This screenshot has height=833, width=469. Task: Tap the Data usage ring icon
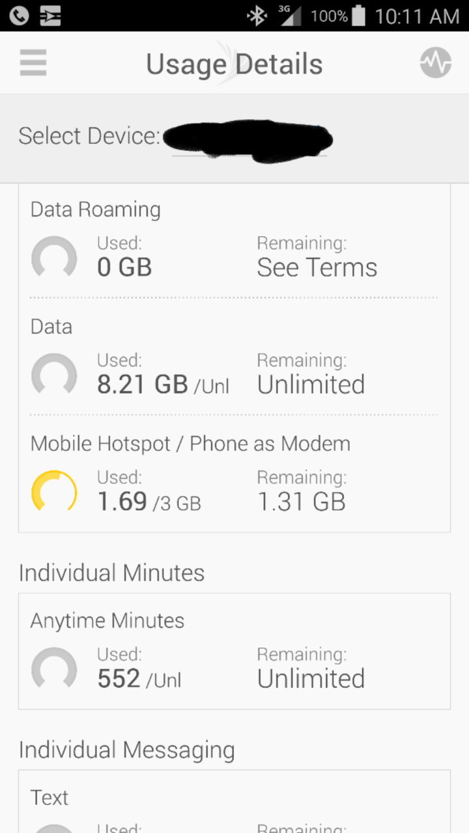coord(54,376)
